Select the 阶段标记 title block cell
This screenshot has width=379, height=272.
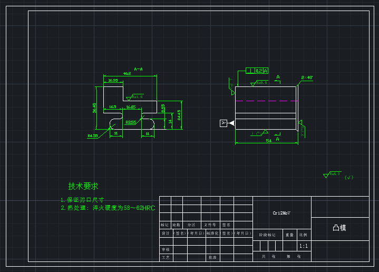click(267, 235)
